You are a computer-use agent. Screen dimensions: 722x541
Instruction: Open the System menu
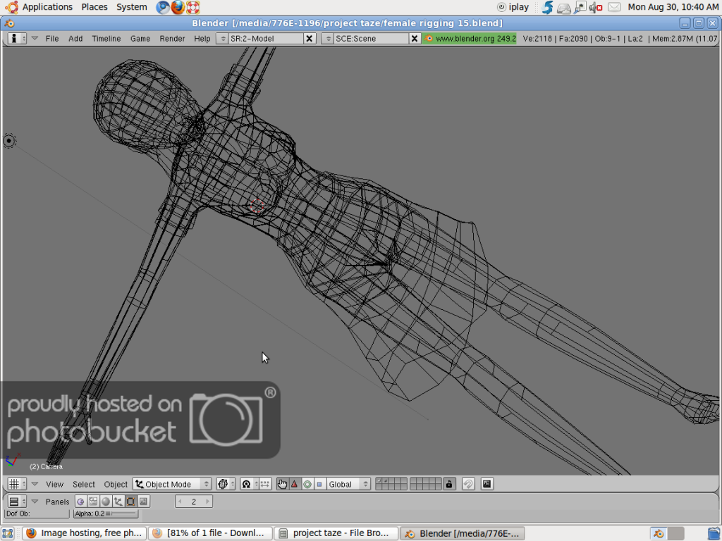coord(132,7)
